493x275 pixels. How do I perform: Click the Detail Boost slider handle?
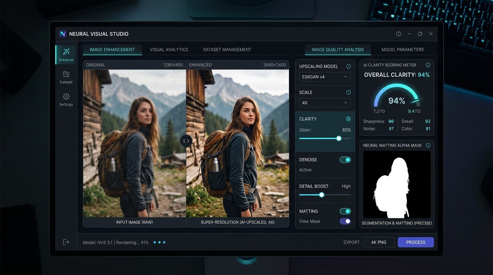322,195
